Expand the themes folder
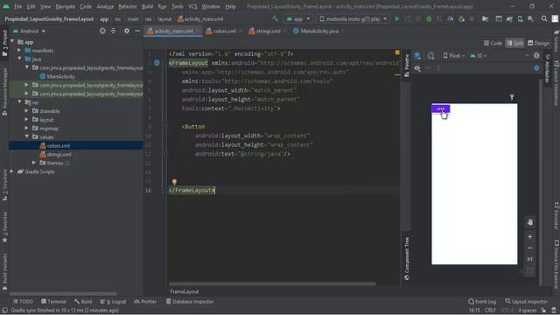 (34, 163)
